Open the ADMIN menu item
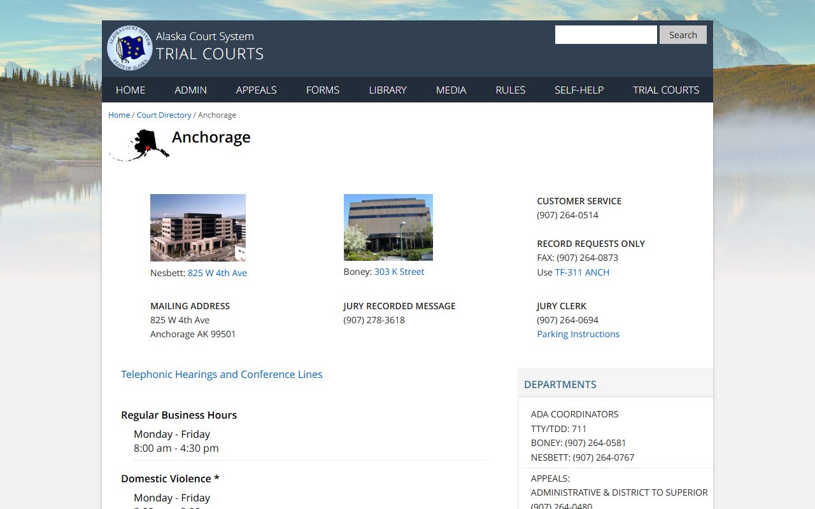The width and height of the screenshot is (815, 509). [190, 90]
